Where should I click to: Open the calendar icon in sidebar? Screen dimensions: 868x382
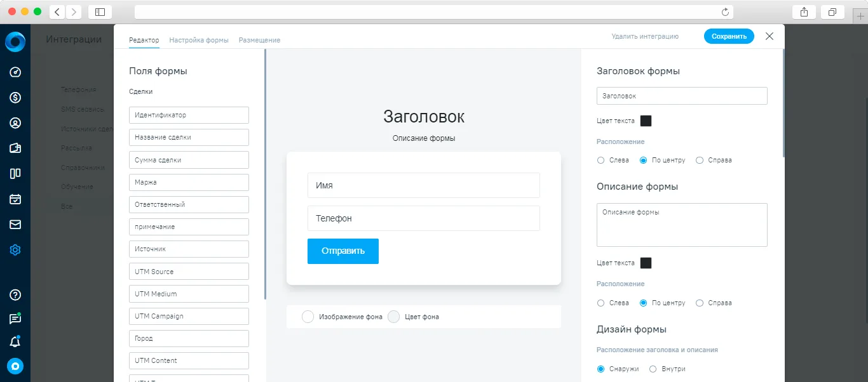point(15,199)
